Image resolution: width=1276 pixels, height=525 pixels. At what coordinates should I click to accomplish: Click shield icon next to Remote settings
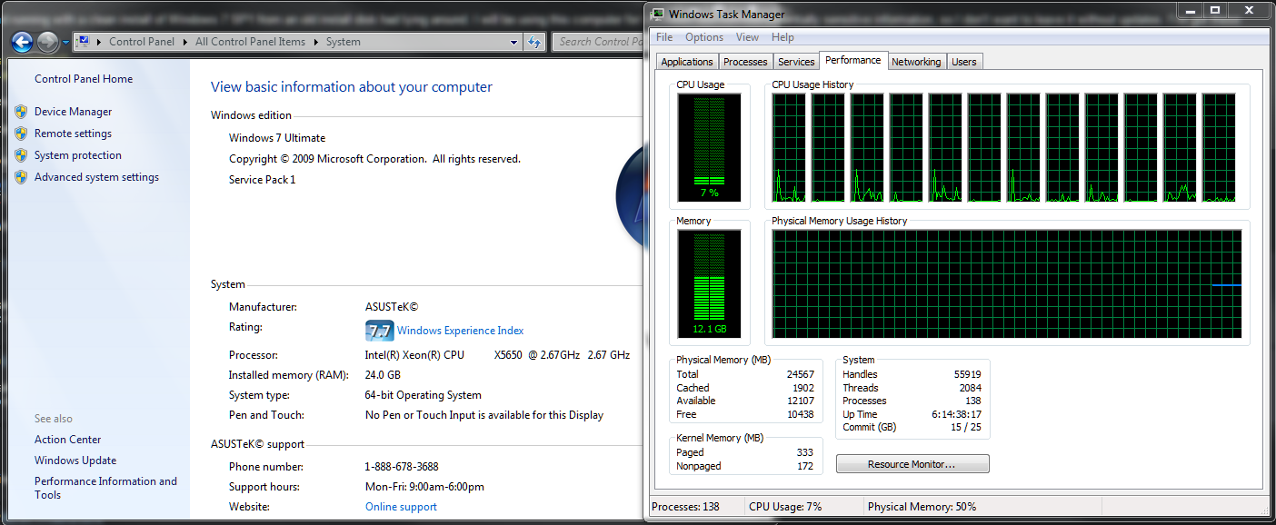(x=21, y=134)
